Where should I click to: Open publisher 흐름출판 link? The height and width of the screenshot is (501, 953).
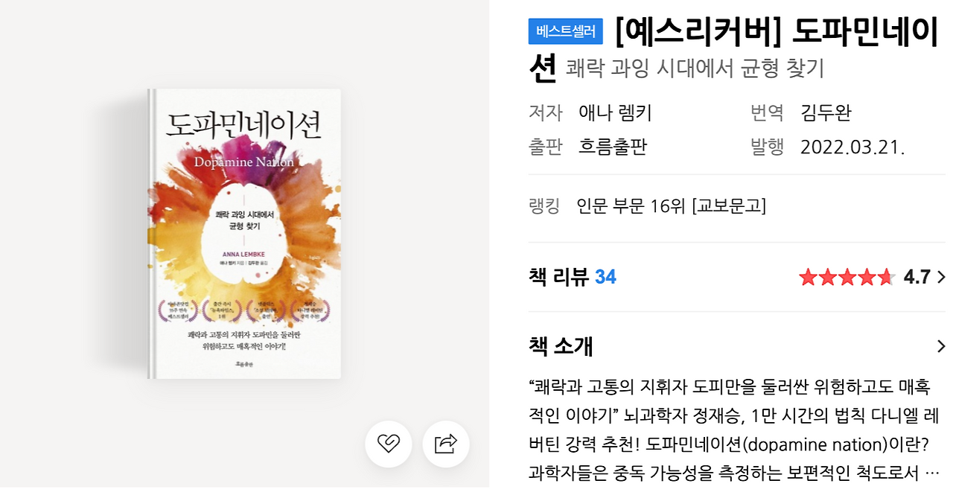point(613,147)
